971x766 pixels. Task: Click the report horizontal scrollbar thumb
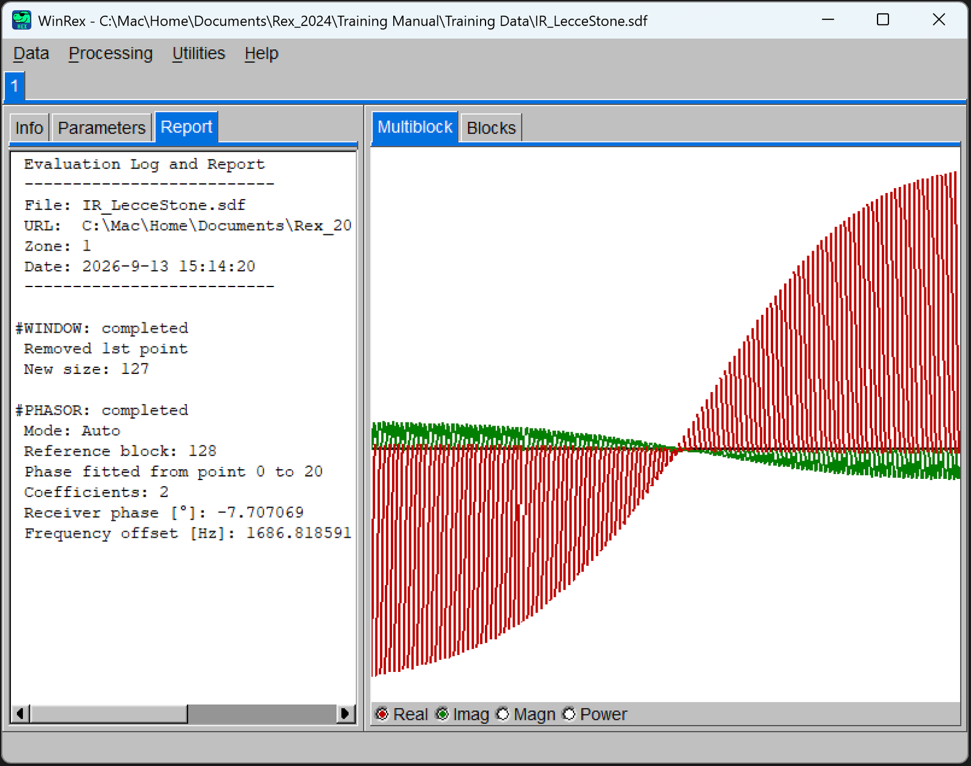pos(109,713)
